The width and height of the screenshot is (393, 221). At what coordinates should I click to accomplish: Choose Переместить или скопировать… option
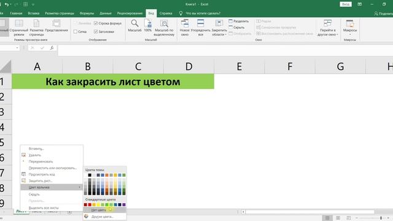click(x=52, y=168)
